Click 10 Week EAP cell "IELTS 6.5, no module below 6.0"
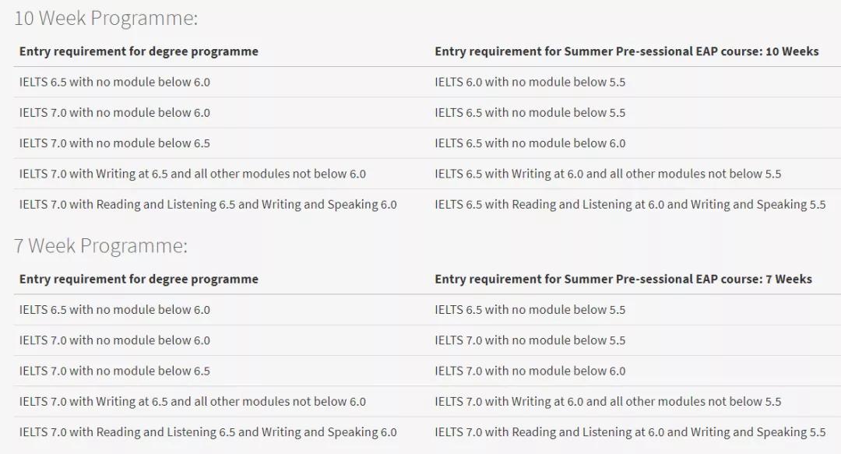This screenshot has height=454, width=841. 530,143
